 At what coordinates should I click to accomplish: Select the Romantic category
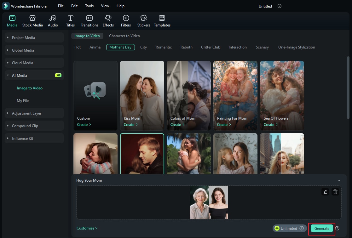click(164, 47)
